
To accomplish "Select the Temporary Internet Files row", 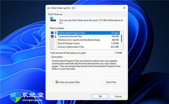I will [x=85, y=36].
